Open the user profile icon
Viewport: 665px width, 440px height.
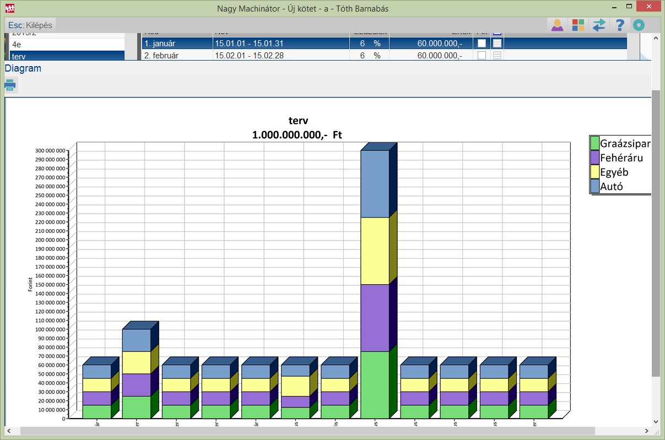(x=557, y=25)
